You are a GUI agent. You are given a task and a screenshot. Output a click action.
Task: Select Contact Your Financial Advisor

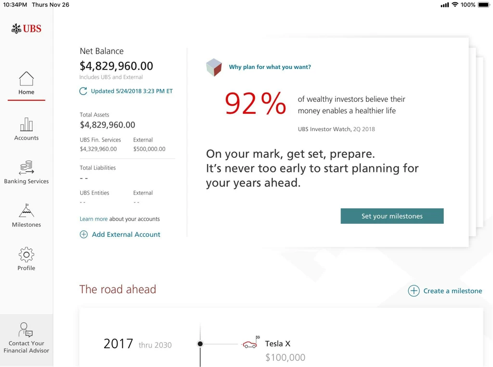(x=26, y=338)
